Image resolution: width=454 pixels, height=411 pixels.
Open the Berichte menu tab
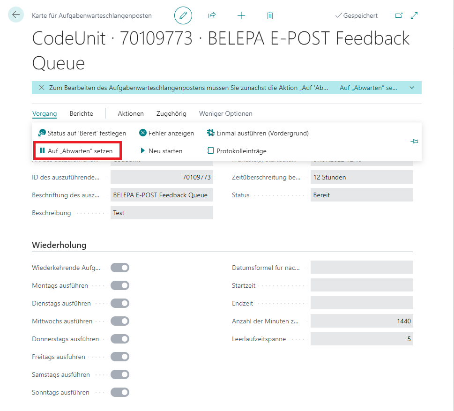coord(82,113)
